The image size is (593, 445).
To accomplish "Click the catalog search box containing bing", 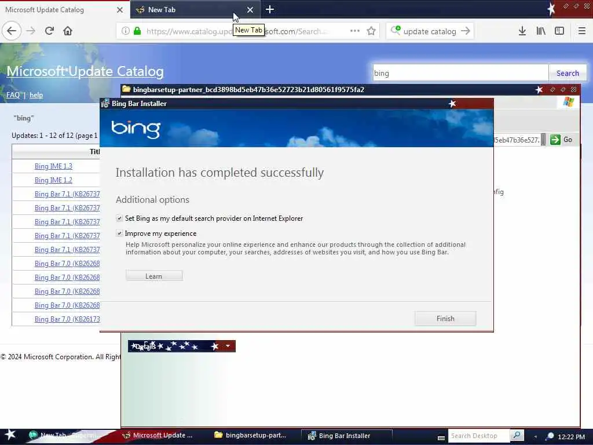I will tap(460, 73).
